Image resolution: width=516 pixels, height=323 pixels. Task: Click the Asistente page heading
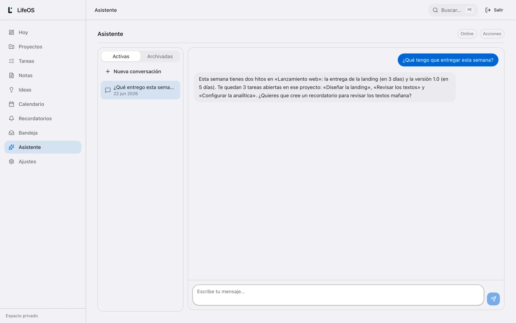(x=110, y=34)
